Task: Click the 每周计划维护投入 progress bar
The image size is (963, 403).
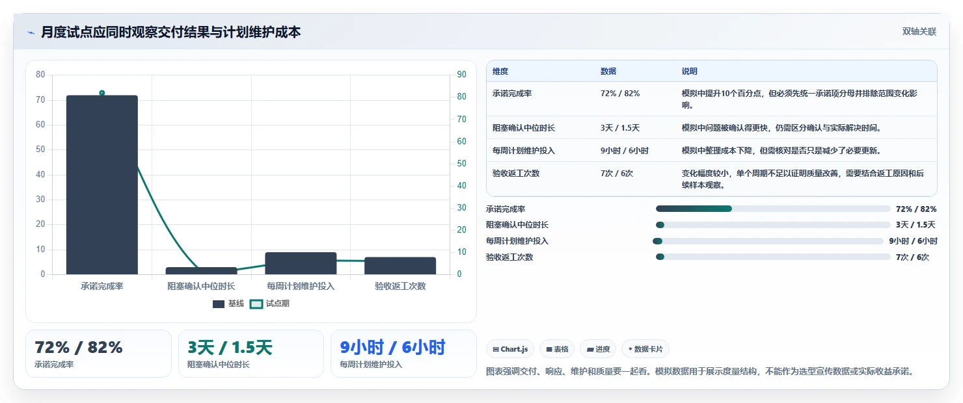Action: pos(768,241)
